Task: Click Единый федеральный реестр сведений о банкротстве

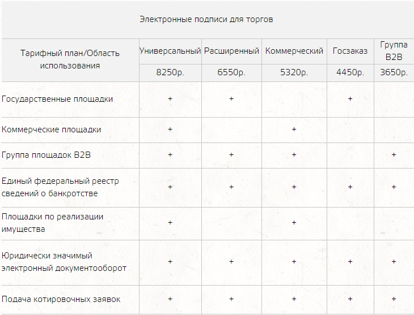Action: 60,187
